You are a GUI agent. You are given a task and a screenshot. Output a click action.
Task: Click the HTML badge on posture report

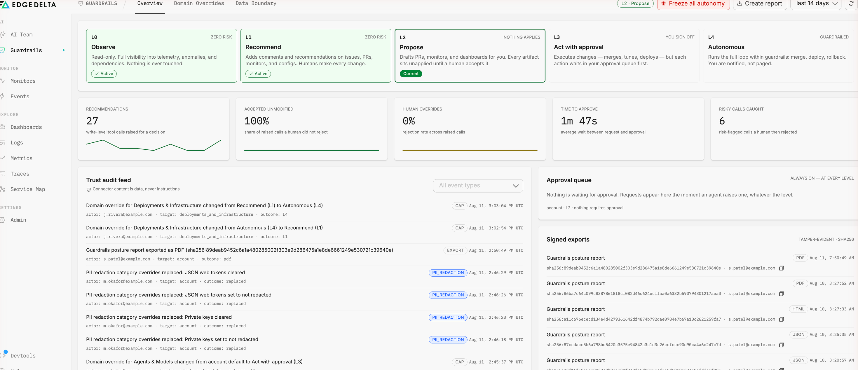pos(798,309)
